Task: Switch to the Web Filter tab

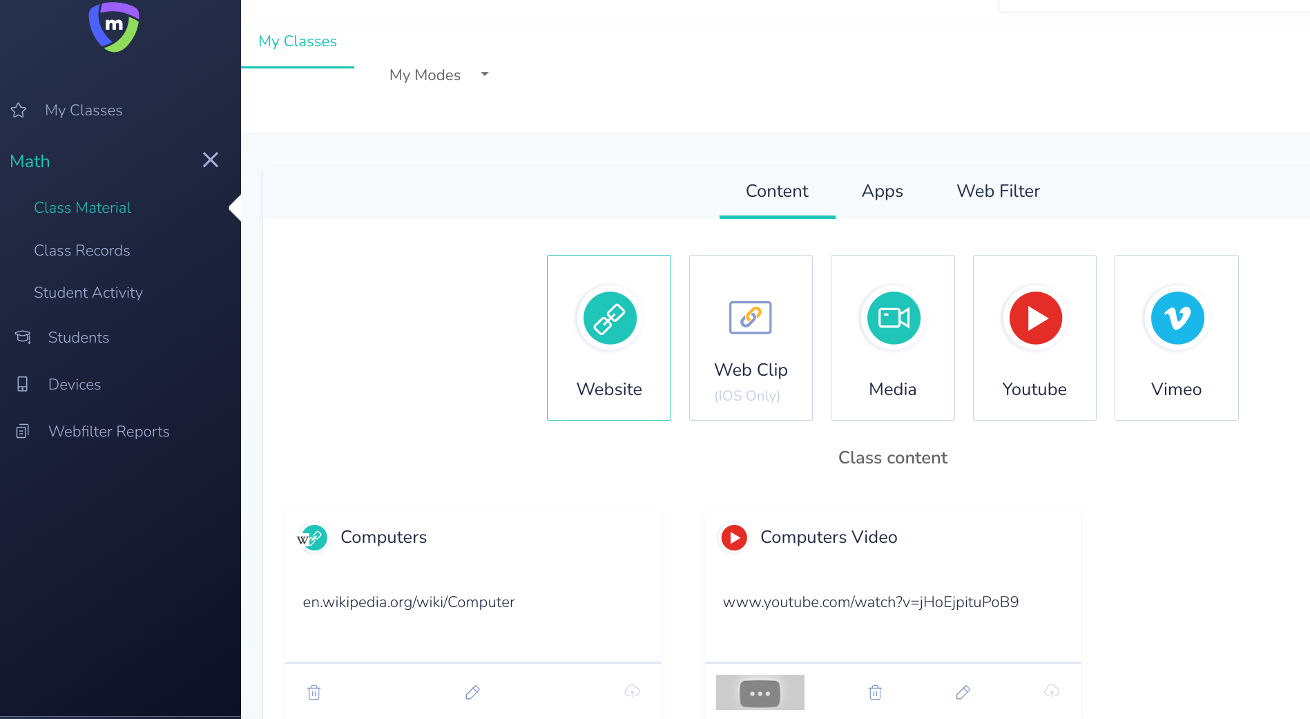Action: [999, 191]
